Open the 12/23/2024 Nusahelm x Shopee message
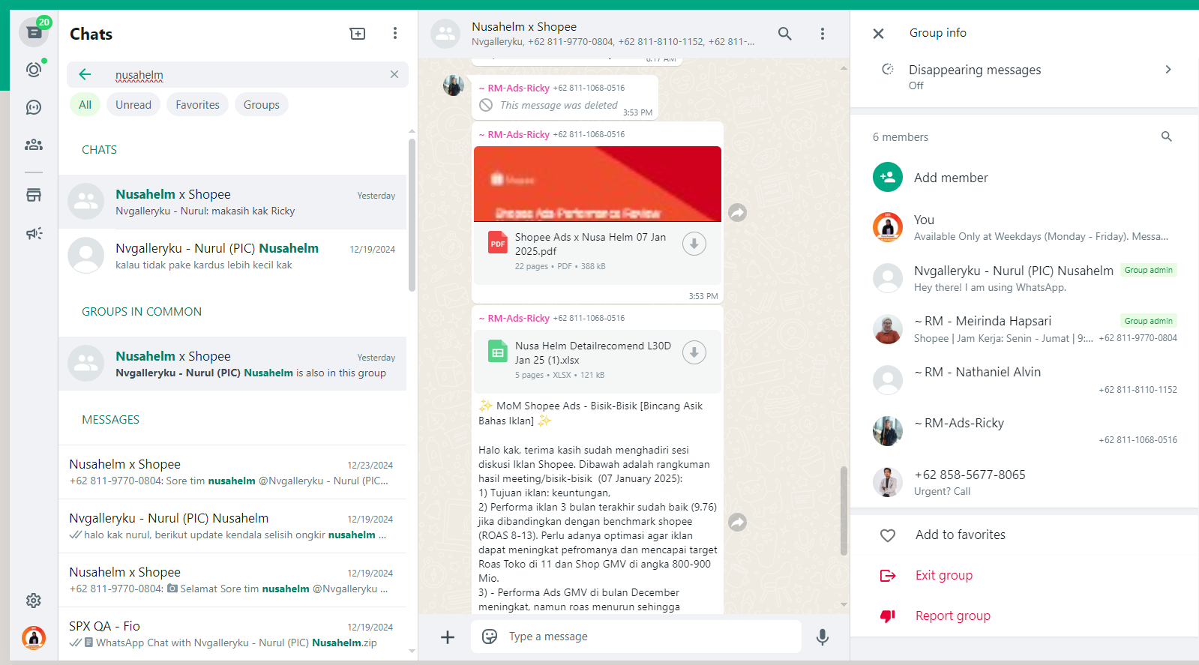Viewport: 1199px width, 665px height. click(232, 472)
